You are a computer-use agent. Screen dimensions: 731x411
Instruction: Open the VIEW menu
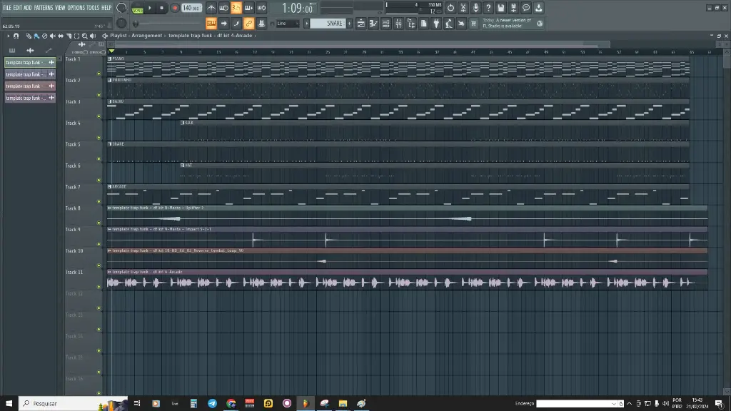pos(60,7)
